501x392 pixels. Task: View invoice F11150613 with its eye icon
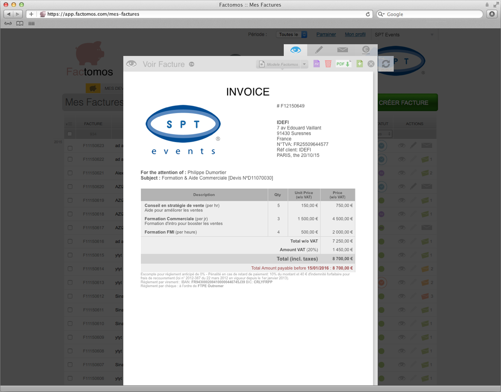[x=402, y=283]
